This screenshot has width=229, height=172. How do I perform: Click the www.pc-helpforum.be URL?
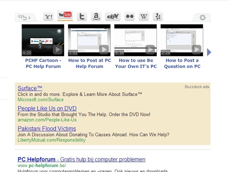tap(42, 165)
